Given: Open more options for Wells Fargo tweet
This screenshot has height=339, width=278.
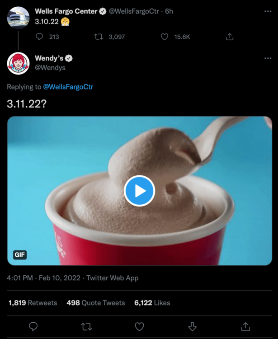Looking at the screenshot, I should (x=268, y=11).
